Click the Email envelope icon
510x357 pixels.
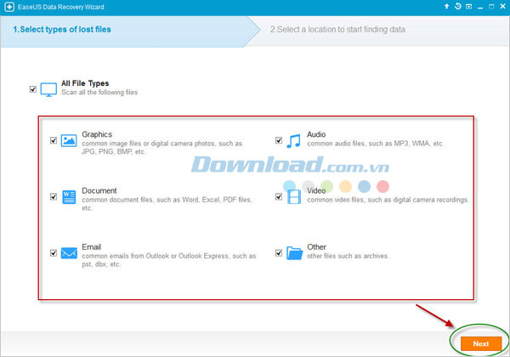tap(70, 252)
